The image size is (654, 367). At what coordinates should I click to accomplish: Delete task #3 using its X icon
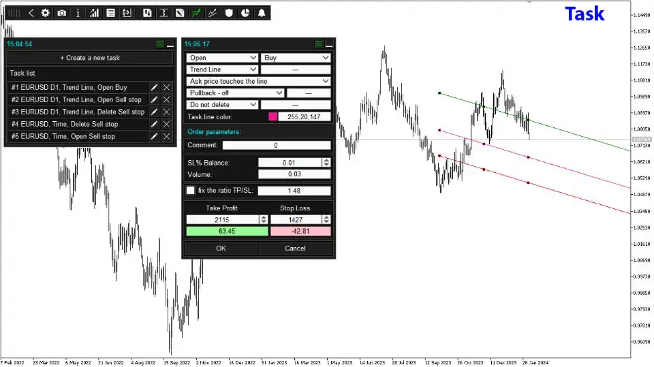click(x=167, y=112)
